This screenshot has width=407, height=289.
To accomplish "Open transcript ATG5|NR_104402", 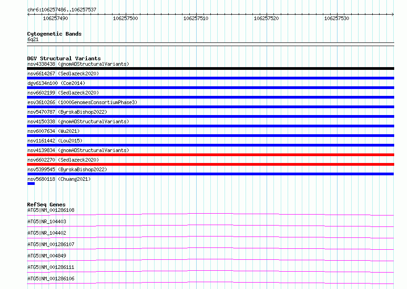I will click(47, 233).
